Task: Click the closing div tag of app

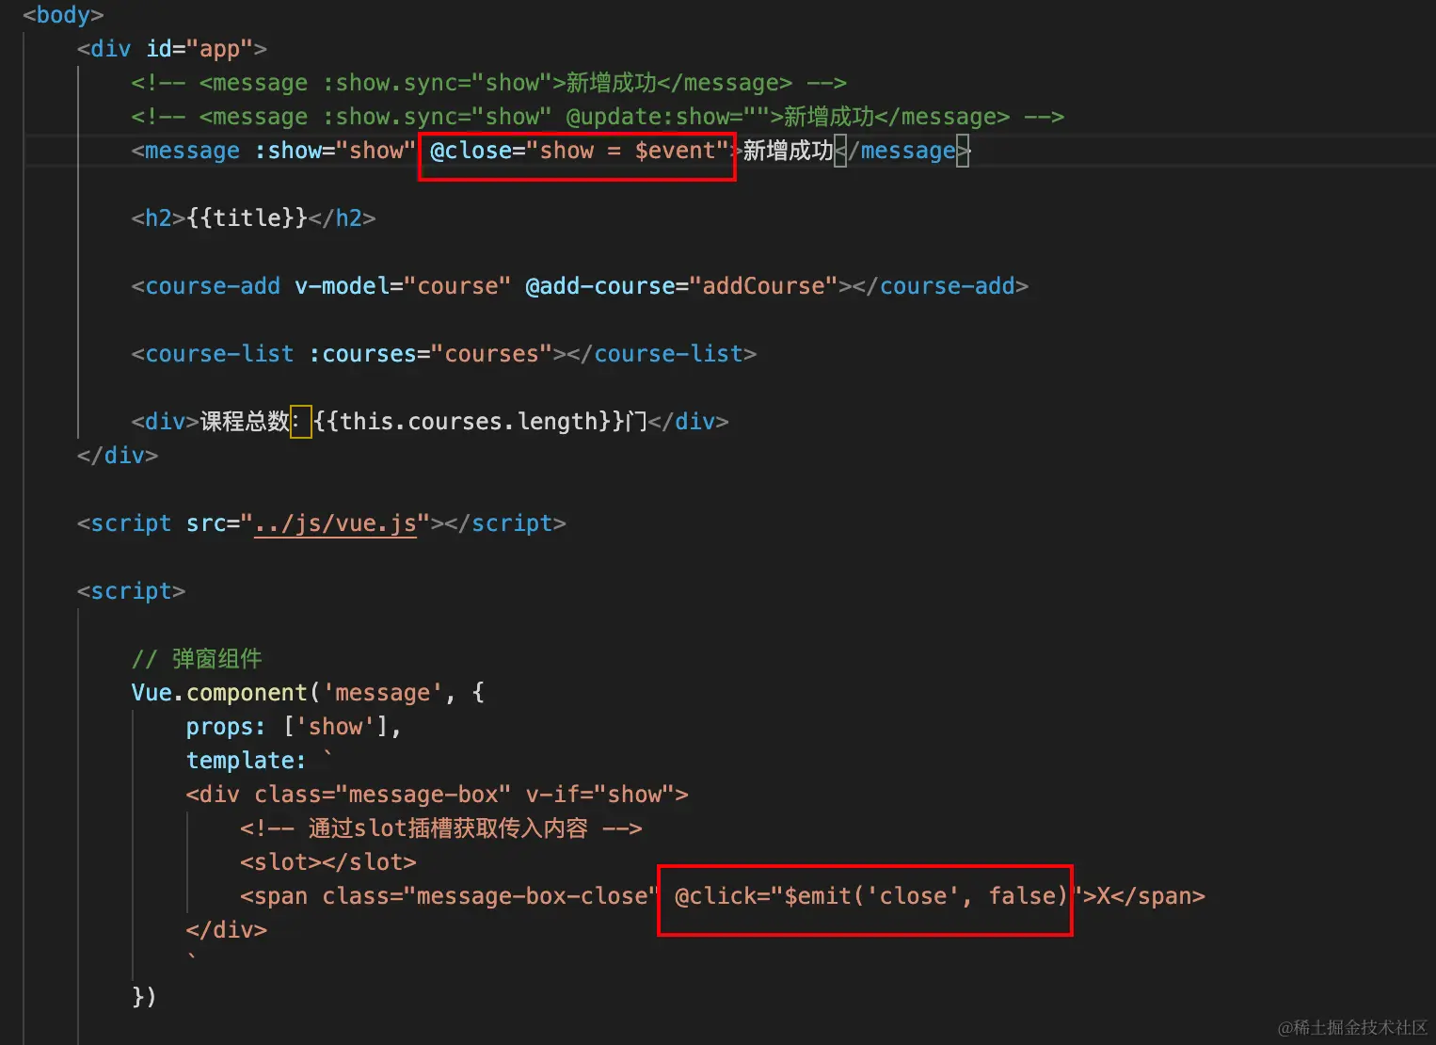Action: coord(118,456)
